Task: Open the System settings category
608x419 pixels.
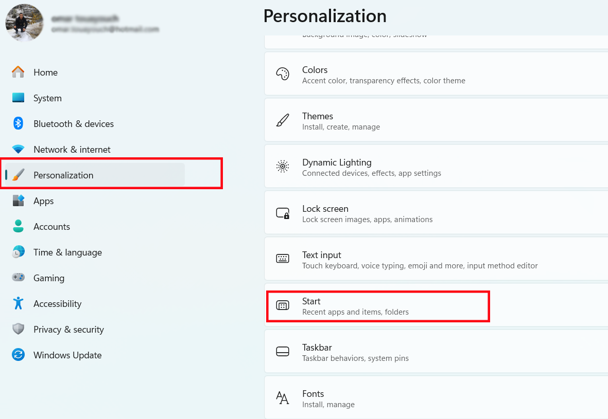Action: click(47, 98)
